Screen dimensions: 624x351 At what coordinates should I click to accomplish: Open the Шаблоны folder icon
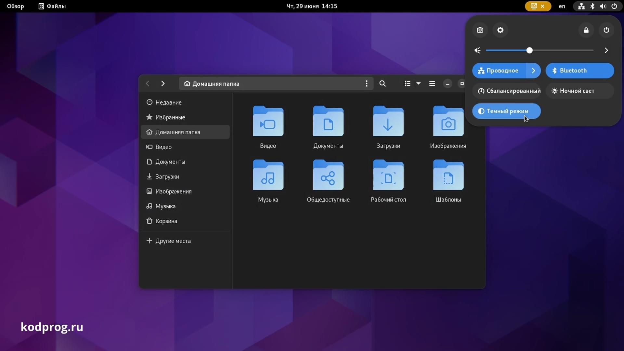point(448,175)
